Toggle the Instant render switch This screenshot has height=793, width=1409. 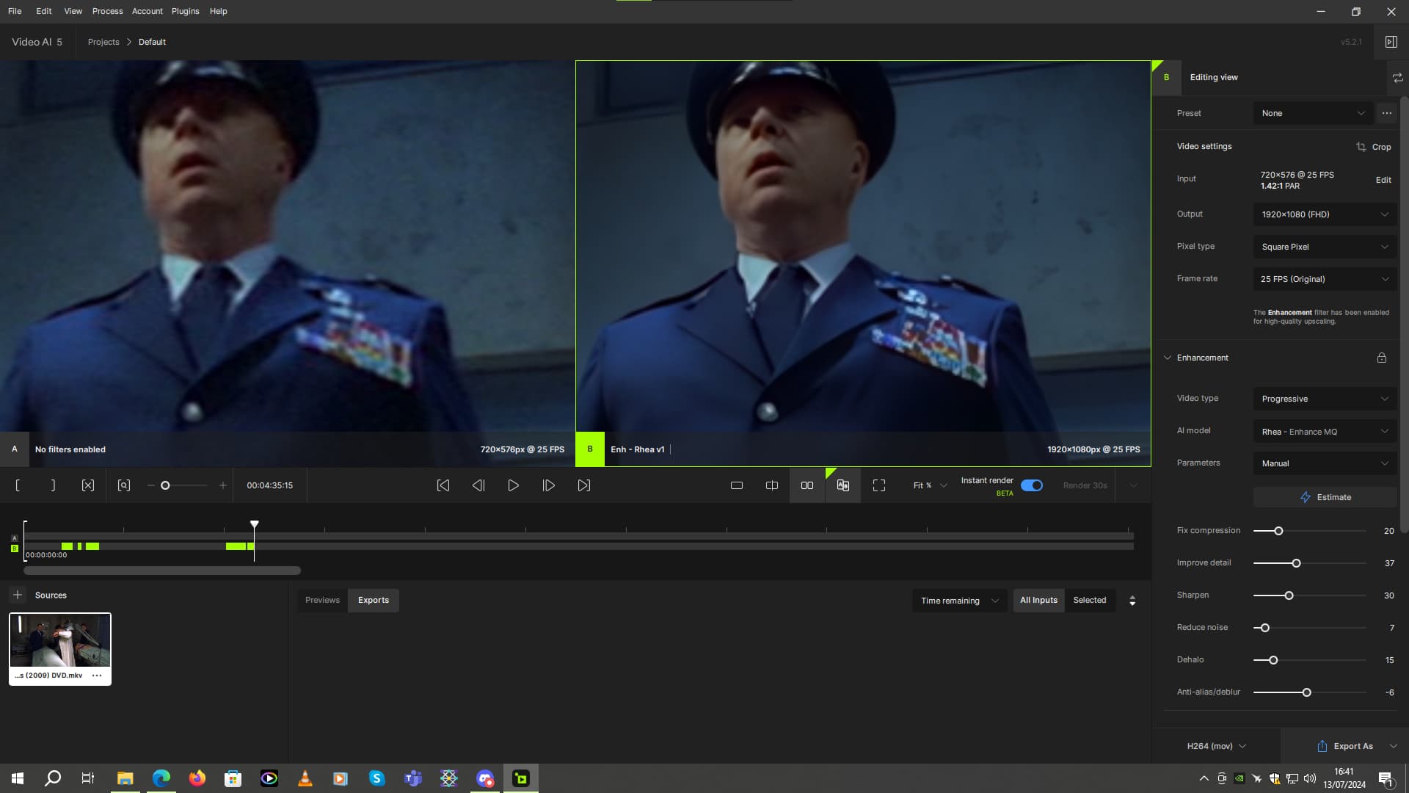(1031, 485)
